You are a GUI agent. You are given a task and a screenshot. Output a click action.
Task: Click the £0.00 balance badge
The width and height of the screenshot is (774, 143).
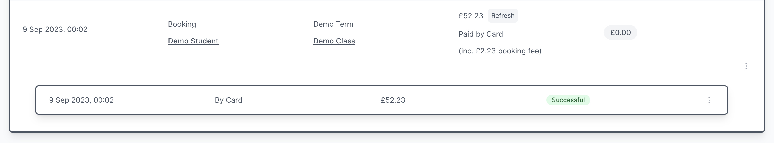tap(620, 32)
